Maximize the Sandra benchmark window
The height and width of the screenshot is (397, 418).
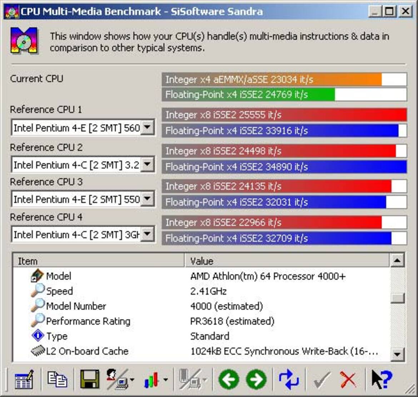[x=389, y=11]
